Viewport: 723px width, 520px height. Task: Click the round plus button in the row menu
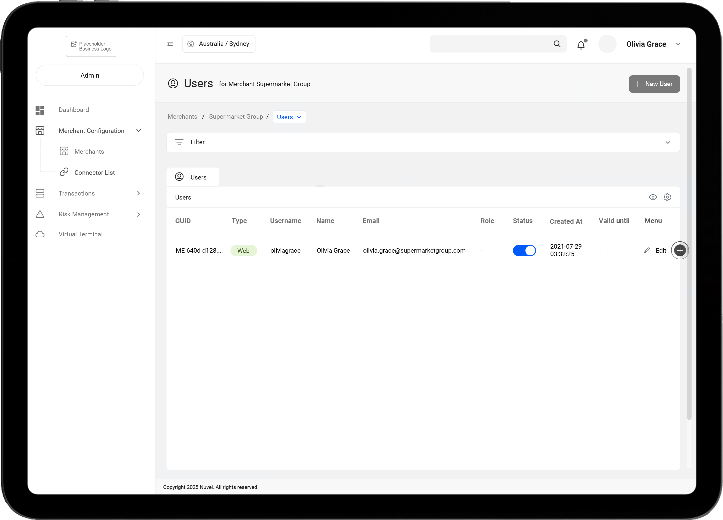click(680, 250)
